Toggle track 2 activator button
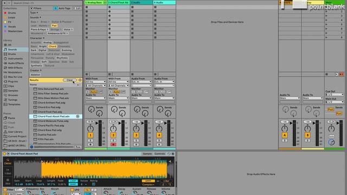 [x=113, y=135]
